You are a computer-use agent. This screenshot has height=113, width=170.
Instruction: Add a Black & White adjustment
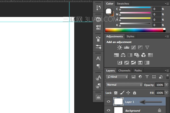click(x=130, y=55)
